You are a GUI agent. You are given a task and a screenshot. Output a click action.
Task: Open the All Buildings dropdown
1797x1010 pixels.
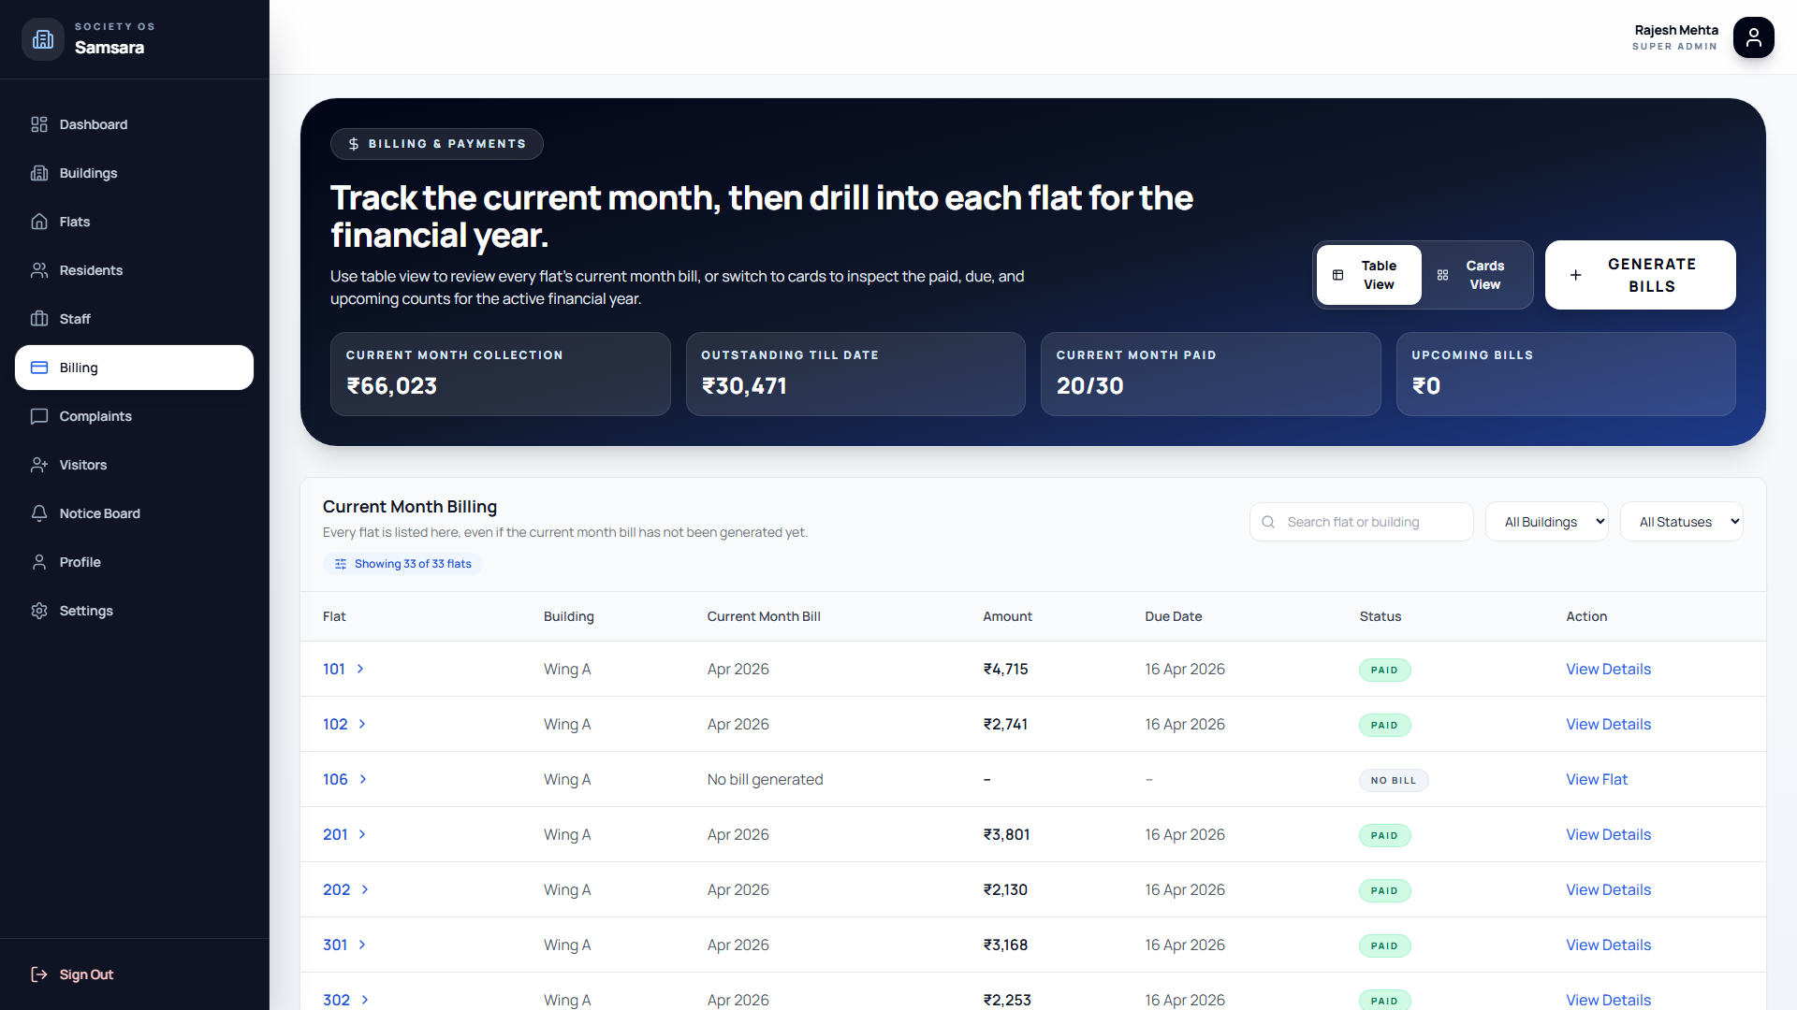click(x=1546, y=522)
